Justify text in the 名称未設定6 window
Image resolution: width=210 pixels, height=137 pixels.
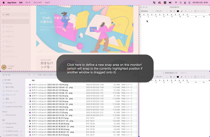pyautogui.click(x=204, y=11)
